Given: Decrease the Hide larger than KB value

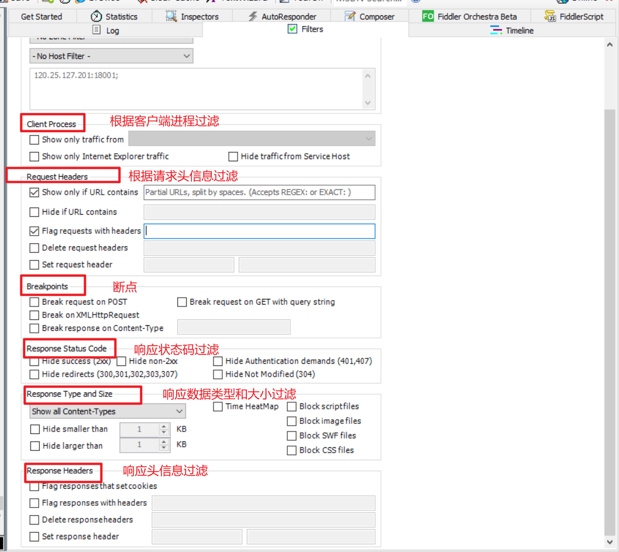Looking at the screenshot, I should (164, 448).
